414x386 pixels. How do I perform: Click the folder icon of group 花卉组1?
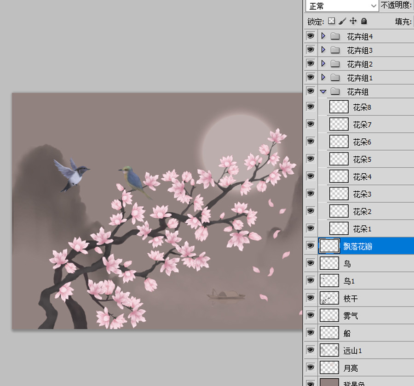[x=335, y=78]
